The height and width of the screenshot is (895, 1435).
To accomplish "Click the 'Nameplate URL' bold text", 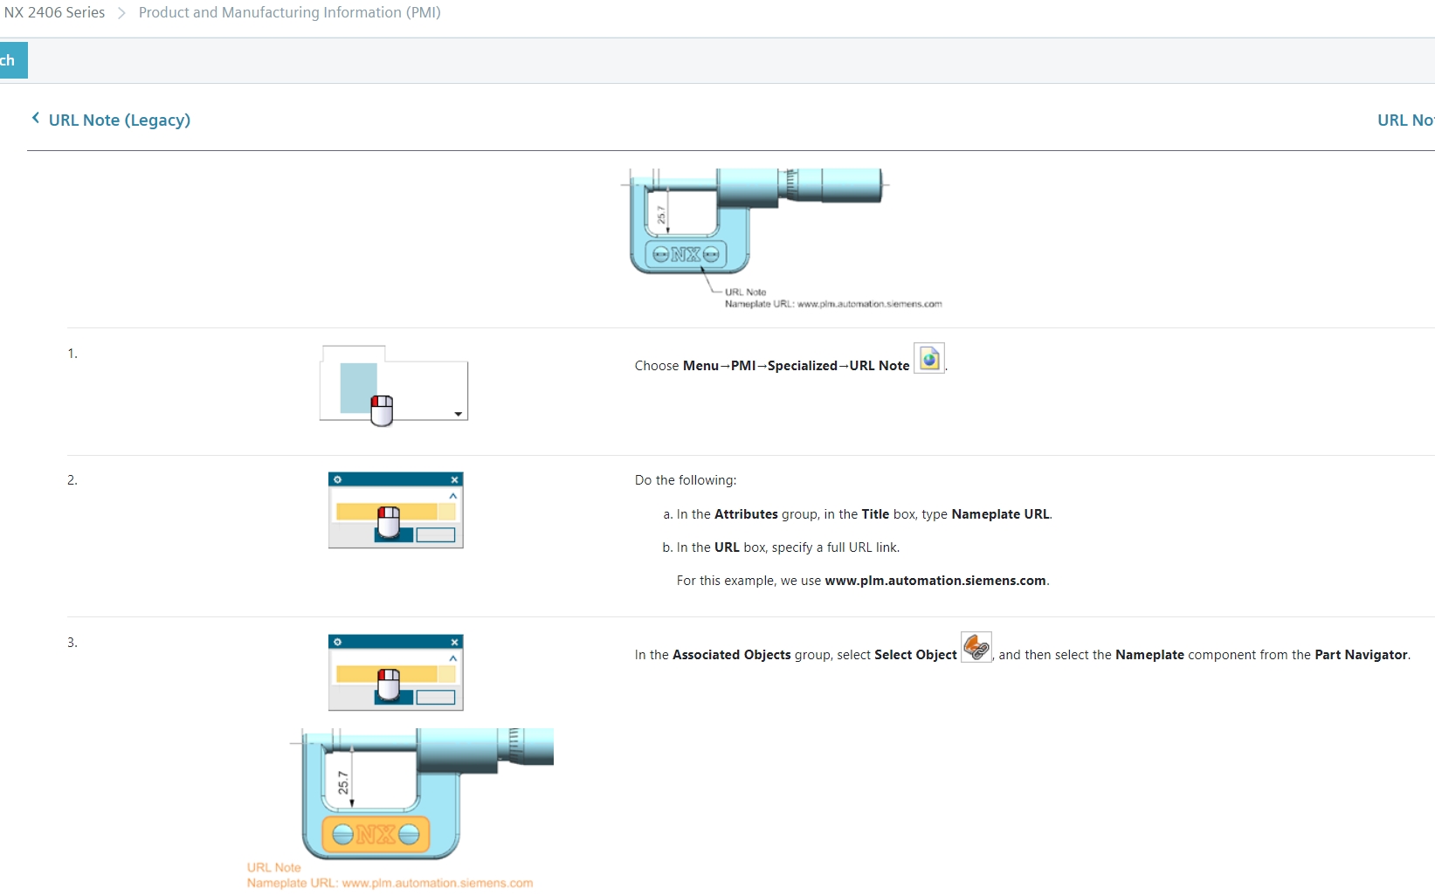I will 1000,514.
